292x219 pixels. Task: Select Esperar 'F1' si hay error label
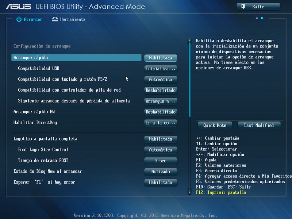44,182
